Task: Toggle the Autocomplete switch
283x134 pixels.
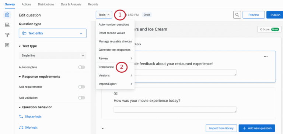Action: pyautogui.click(x=81, y=67)
